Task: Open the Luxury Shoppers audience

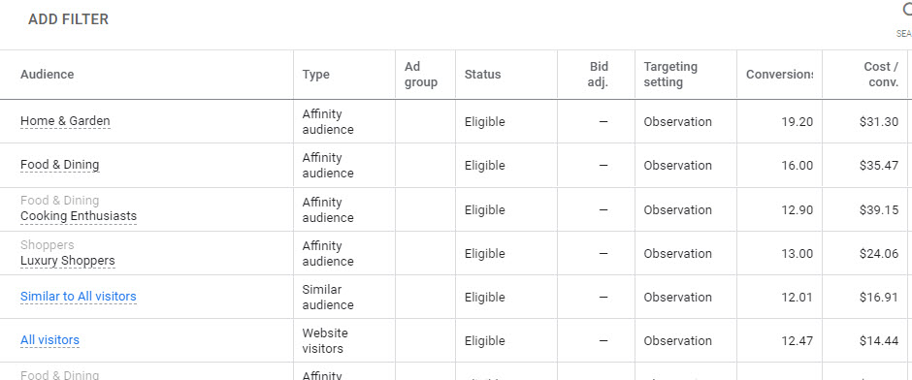Action: 68,261
